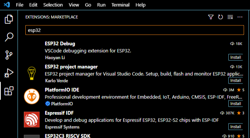Select the Espressif IDF extension title
The width and height of the screenshot is (250, 138).
[59, 113]
